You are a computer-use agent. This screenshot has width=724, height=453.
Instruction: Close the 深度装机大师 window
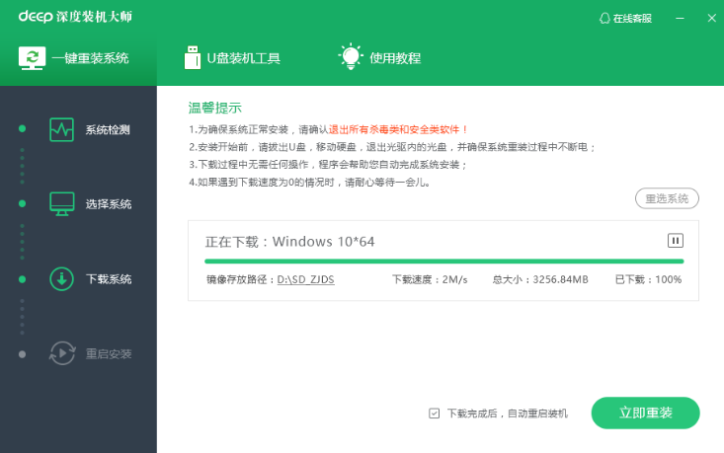pos(711,18)
